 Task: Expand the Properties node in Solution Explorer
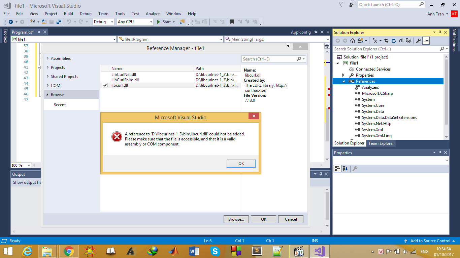[x=343, y=75]
